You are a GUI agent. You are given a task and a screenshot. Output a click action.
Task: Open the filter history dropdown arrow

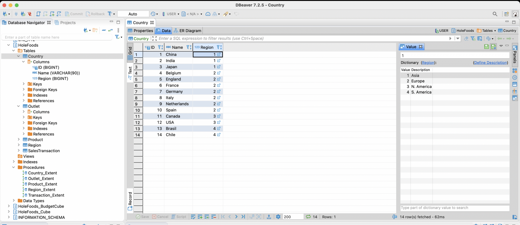click(x=458, y=39)
